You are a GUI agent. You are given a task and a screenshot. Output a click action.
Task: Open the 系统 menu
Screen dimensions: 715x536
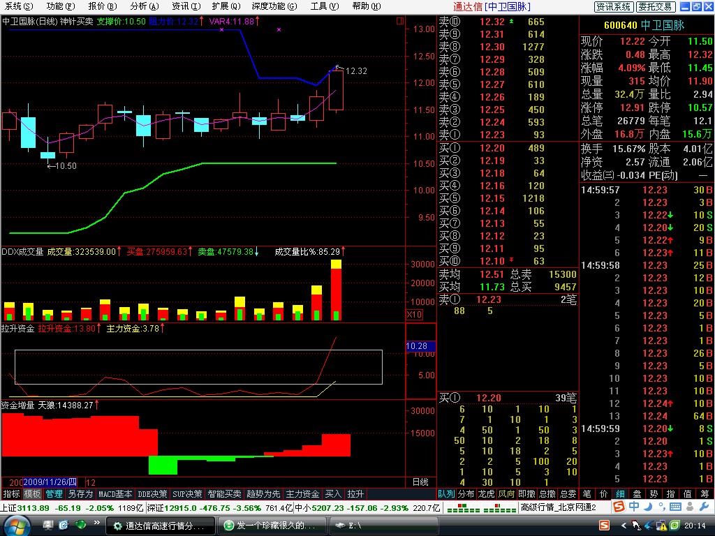click(19, 6)
